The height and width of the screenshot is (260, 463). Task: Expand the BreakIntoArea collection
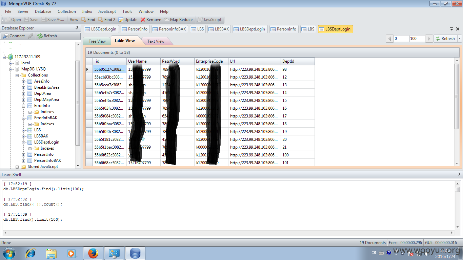(x=24, y=87)
